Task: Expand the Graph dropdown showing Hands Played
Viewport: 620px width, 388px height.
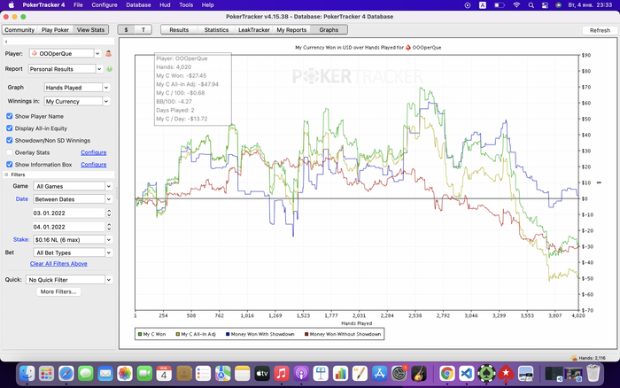Action: [77, 88]
